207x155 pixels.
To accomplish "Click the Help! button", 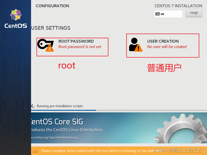I will (194, 13).
